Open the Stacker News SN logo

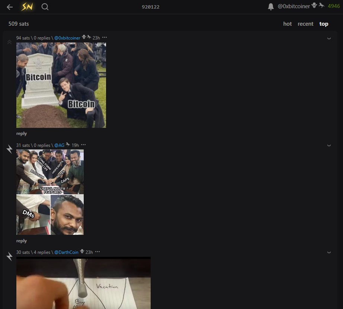27,7
